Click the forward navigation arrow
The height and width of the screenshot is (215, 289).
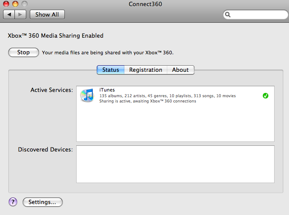(x=20, y=14)
